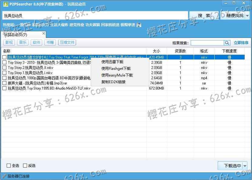This screenshot has width=252, height=180.
Task: Filter results by 音乐 category
Action: coord(23,42)
